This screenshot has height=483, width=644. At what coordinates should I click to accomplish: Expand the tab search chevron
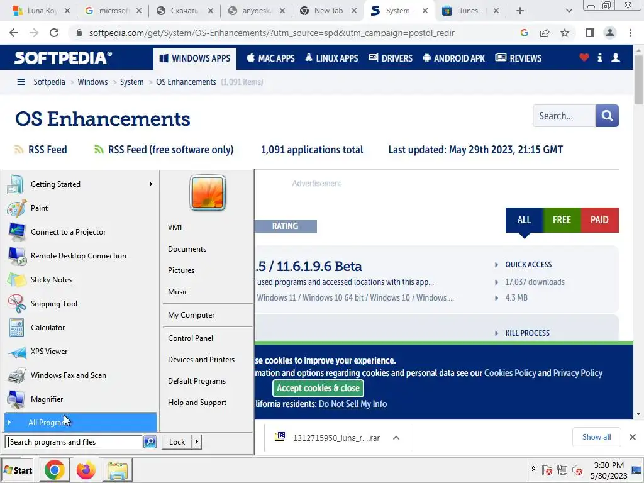[569, 11]
